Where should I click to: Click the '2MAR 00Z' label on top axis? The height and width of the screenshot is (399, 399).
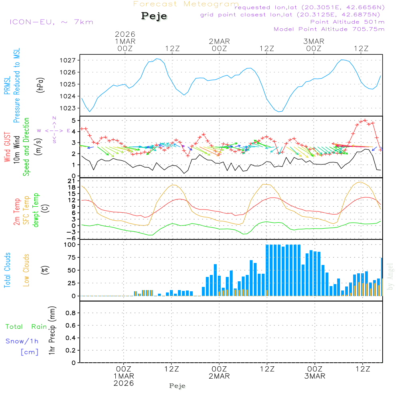pos(219,45)
